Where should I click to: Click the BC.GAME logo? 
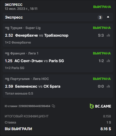(100, 106)
